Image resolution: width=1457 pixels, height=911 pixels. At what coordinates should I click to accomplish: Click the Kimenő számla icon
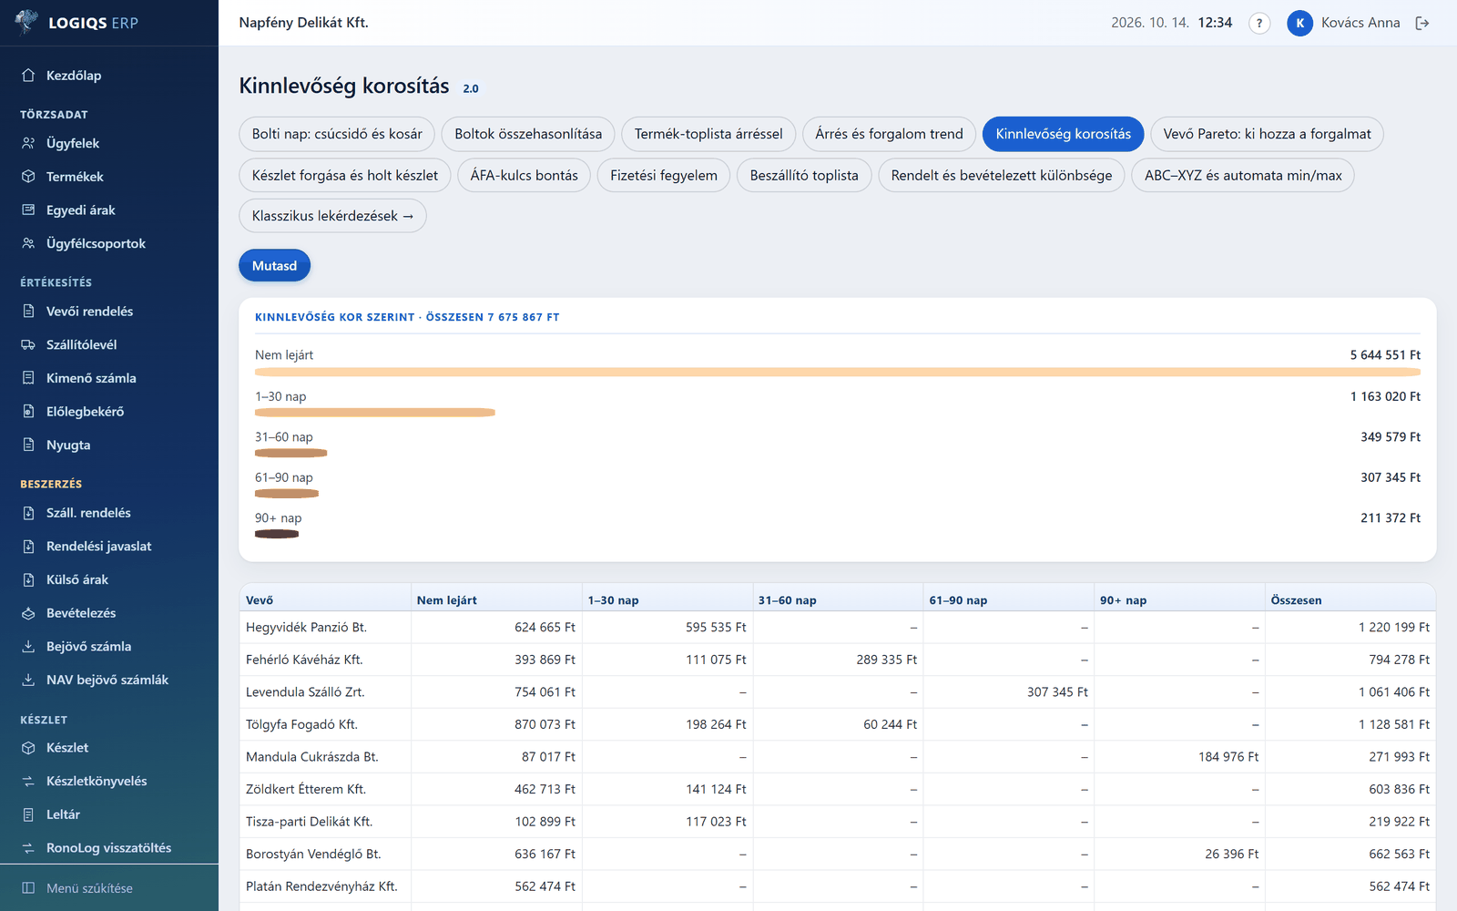pyautogui.click(x=28, y=378)
